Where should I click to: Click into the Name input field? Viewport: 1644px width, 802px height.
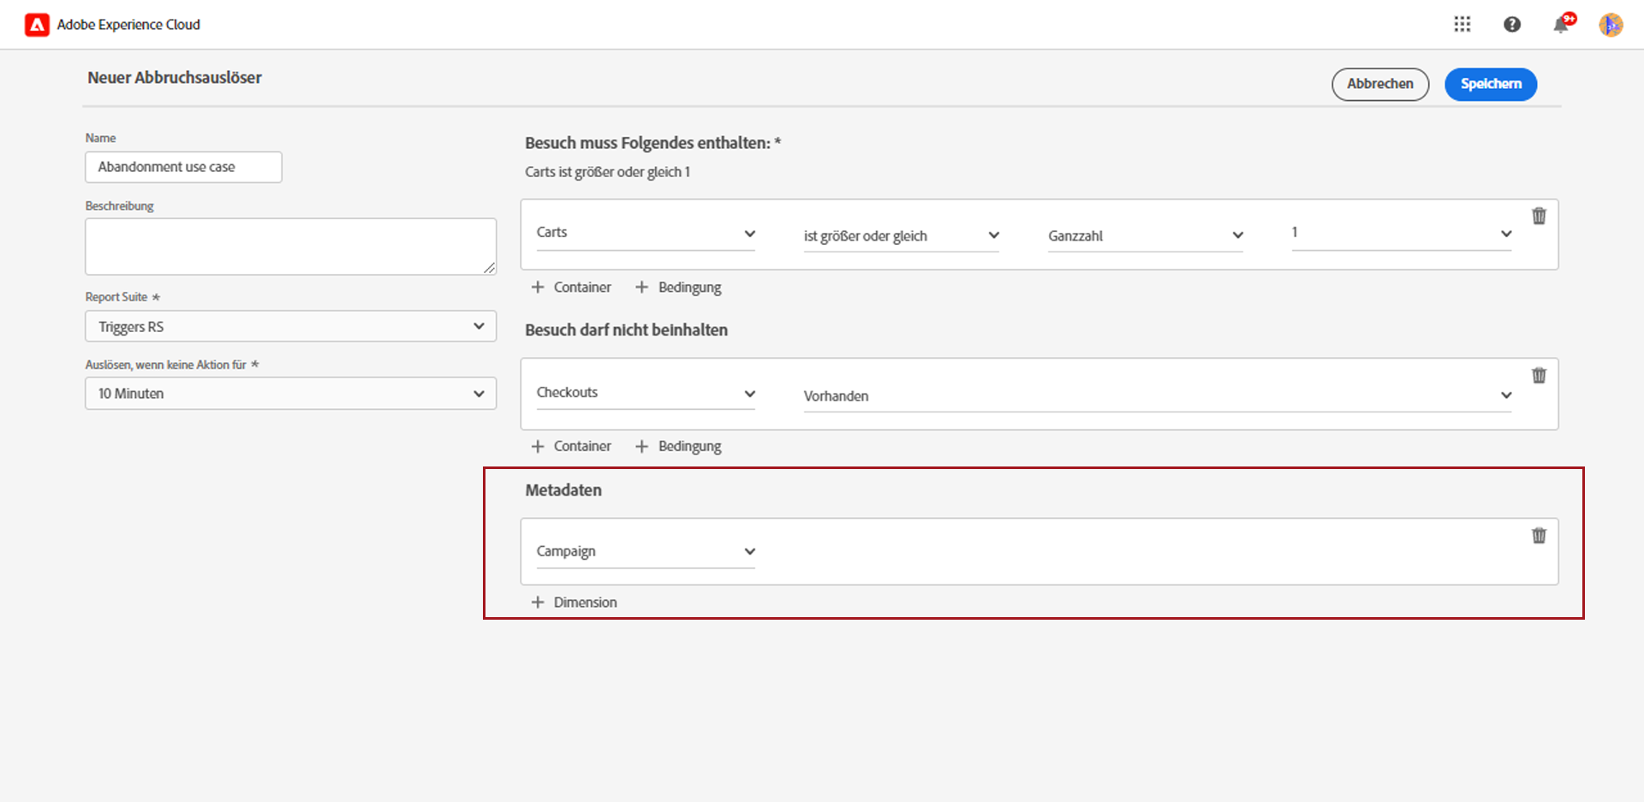point(183,167)
